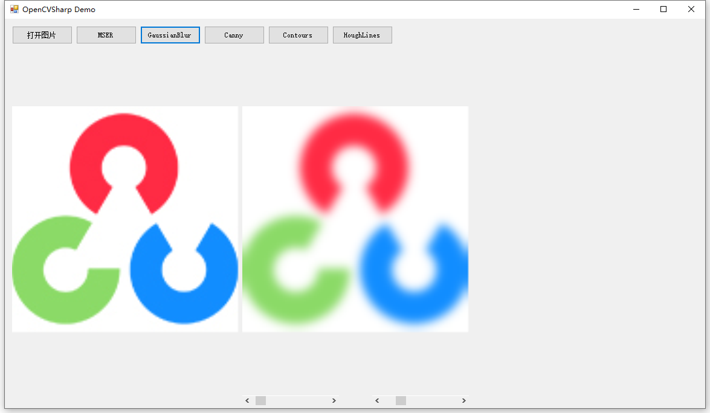Click right arrow of left-hand bottom scrollbar
Viewport: 710px width, 413px height.
tap(334, 400)
